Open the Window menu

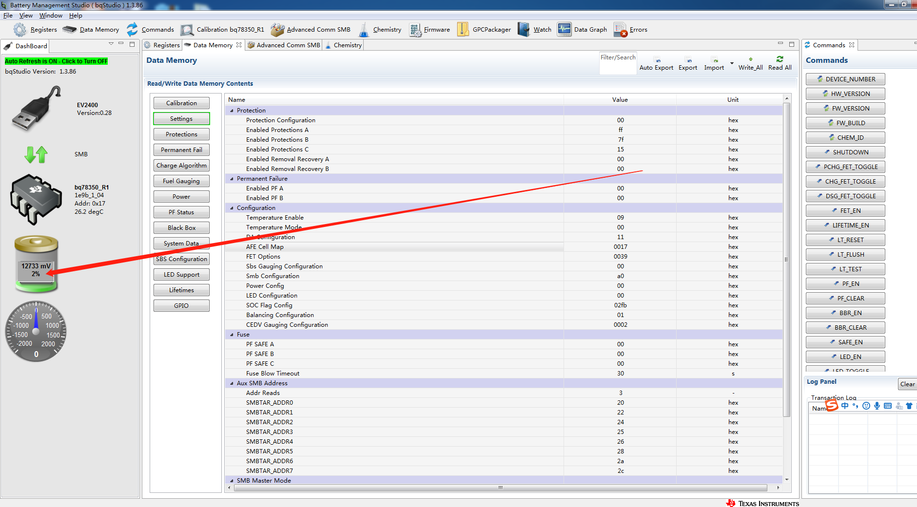(x=51, y=16)
